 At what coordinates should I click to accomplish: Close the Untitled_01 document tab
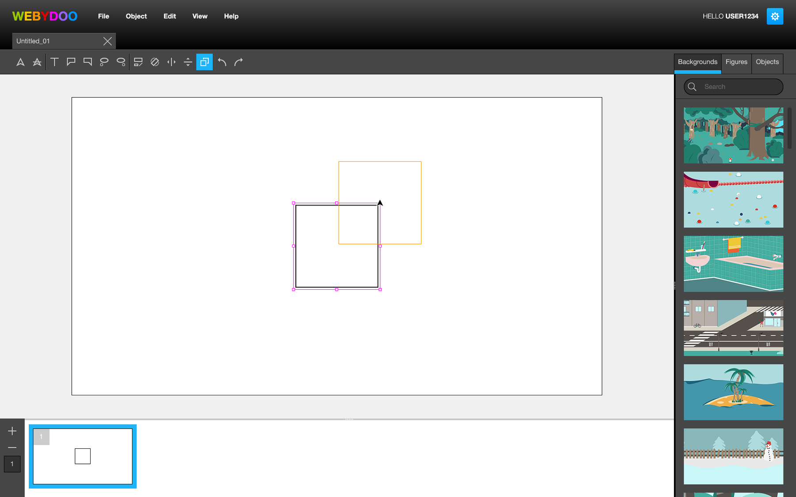click(107, 41)
